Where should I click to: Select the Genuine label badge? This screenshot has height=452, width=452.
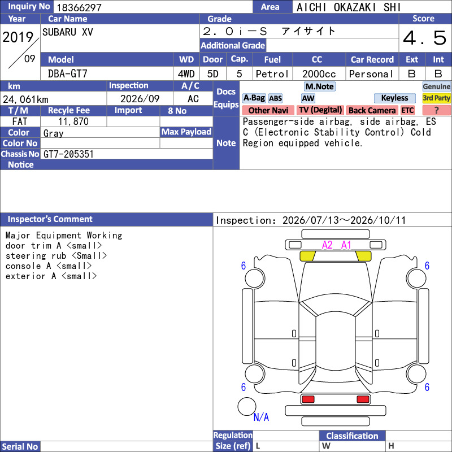point(436,86)
